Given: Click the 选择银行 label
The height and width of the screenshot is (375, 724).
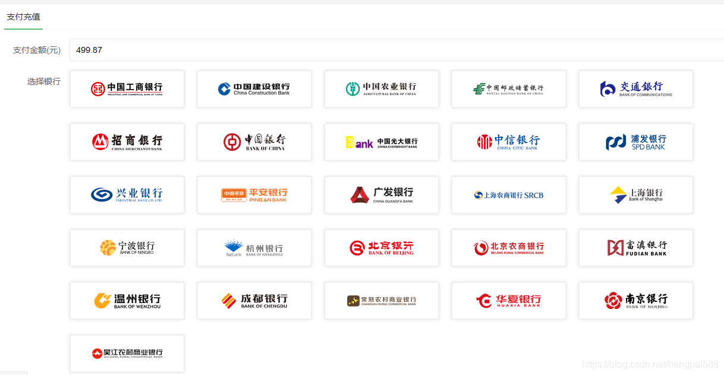Looking at the screenshot, I should [x=44, y=81].
